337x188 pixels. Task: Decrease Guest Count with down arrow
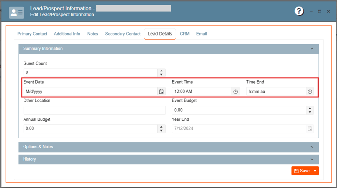click(161, 74)
